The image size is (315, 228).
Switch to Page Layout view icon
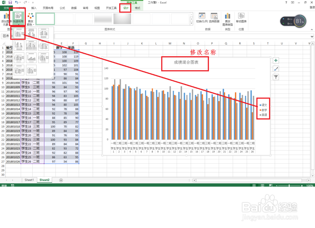point(262,185)
